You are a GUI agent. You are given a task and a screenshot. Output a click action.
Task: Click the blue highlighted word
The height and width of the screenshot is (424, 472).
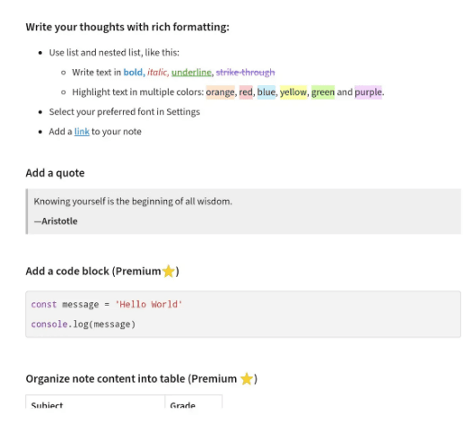click(x=267, y=92)
